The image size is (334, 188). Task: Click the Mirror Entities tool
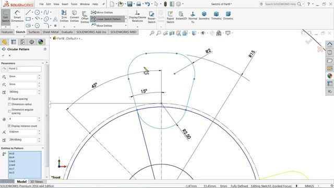[102, 13]
